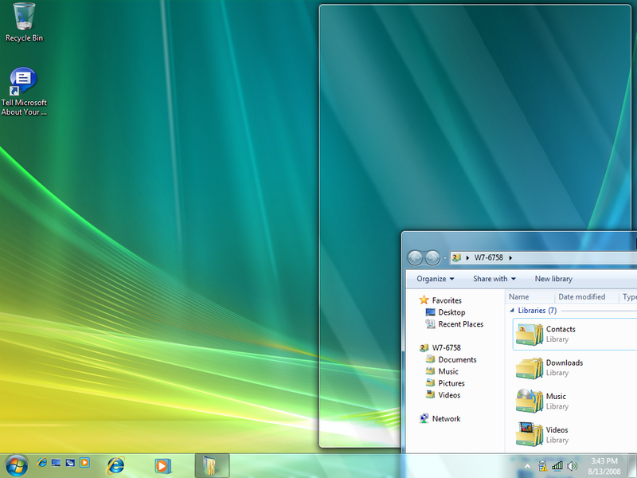637x478 pixels.
Task: Open Tell Microsoft About Your feedback shortcut
Action: click(24, 81)
